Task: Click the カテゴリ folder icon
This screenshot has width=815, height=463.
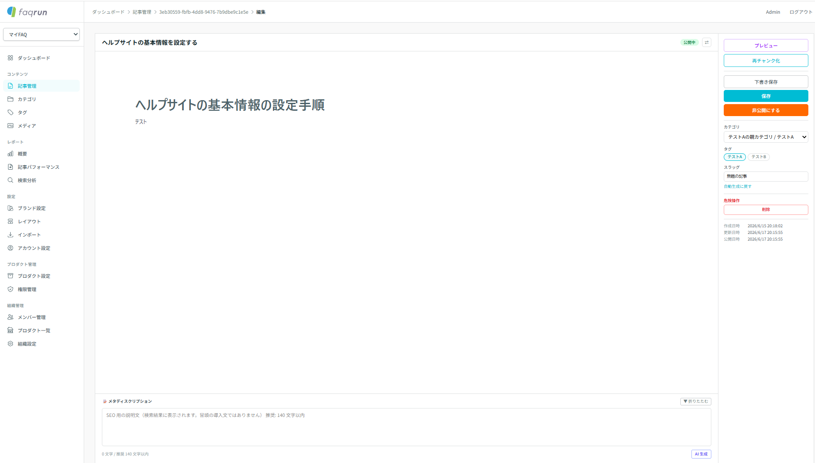Action: 10,99
